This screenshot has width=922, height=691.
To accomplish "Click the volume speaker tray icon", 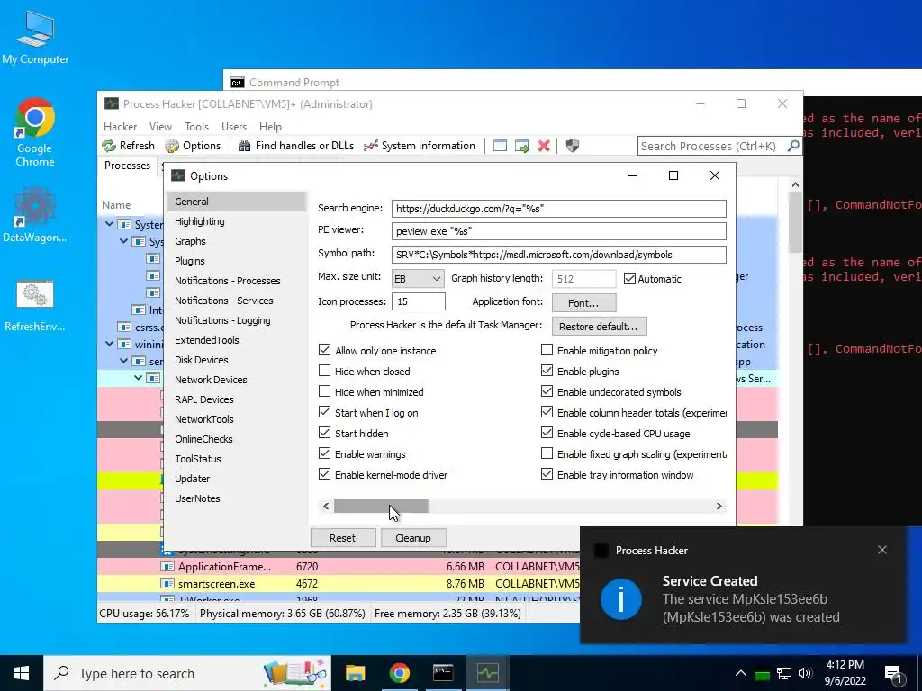I will 805,673.
